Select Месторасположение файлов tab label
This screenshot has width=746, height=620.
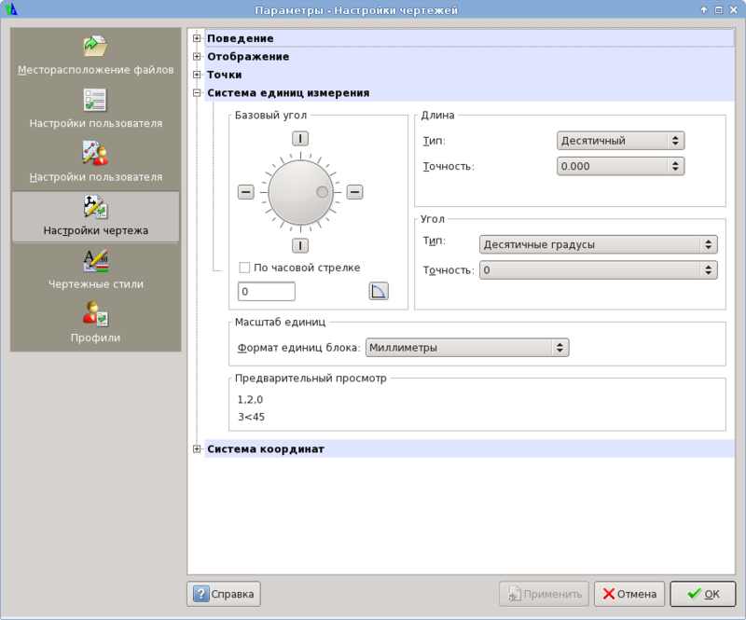96,70
